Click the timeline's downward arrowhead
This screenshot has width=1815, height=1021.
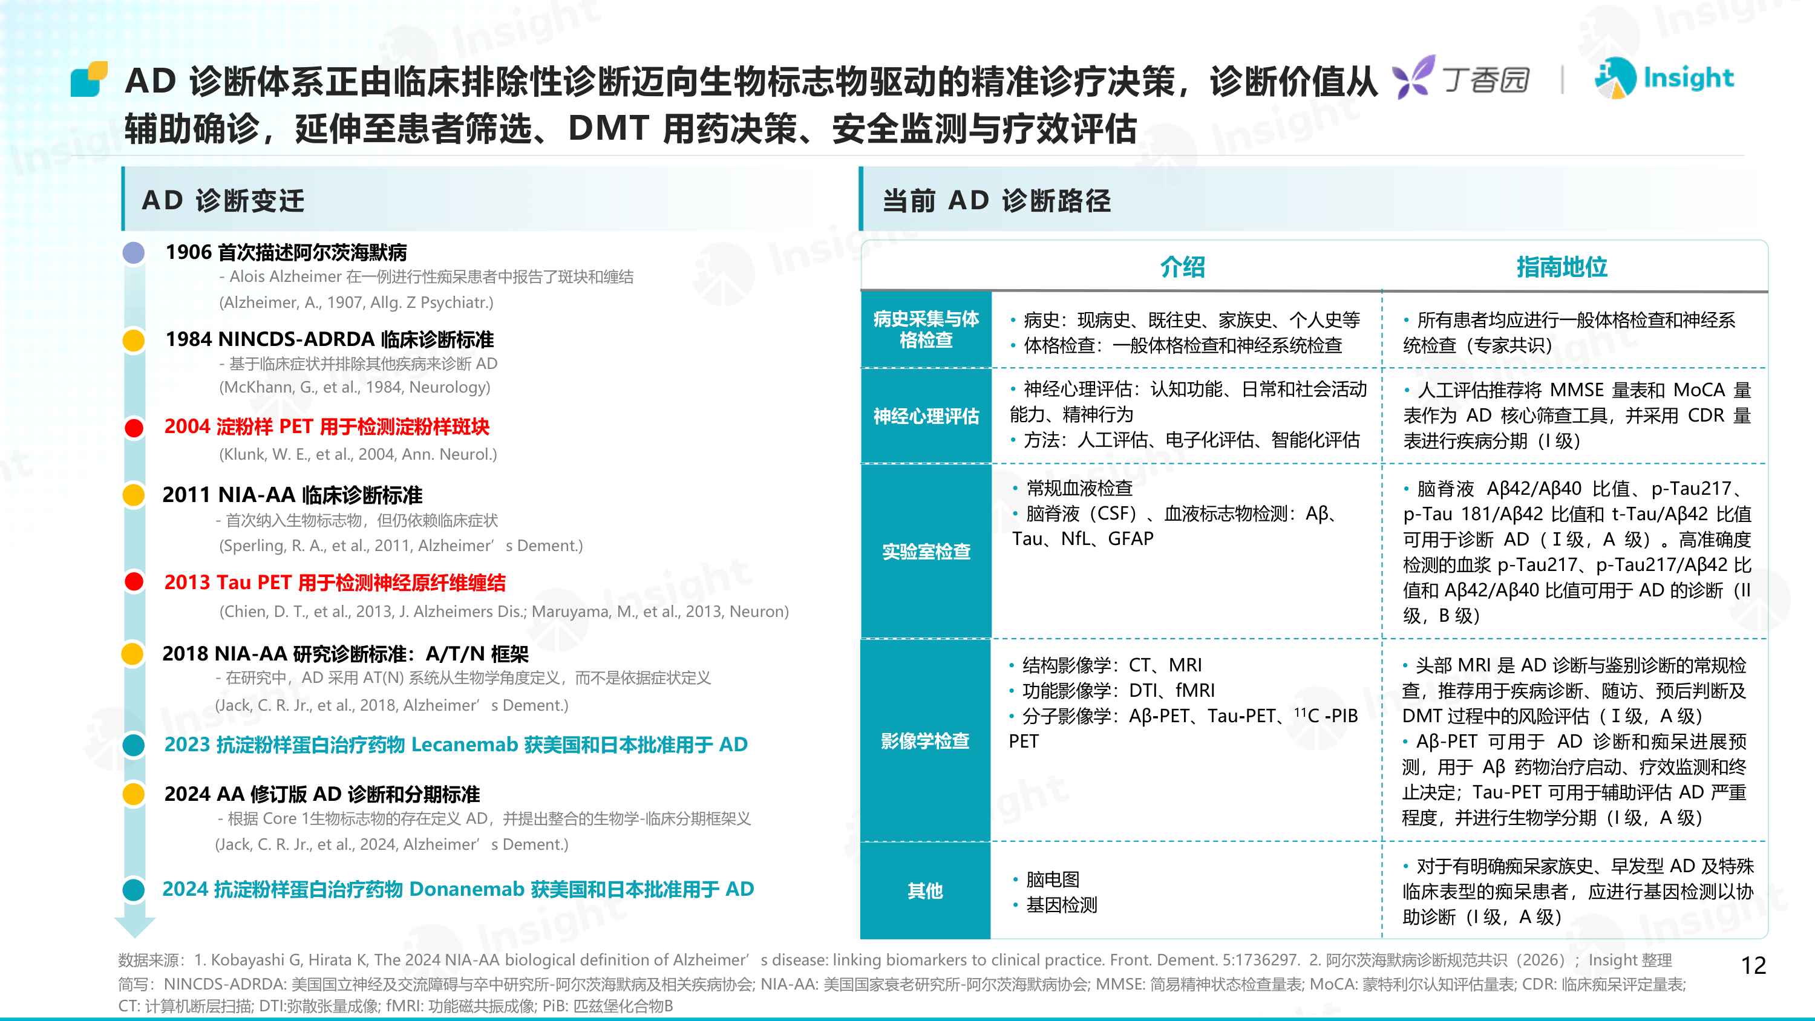(x=134, y=927)
